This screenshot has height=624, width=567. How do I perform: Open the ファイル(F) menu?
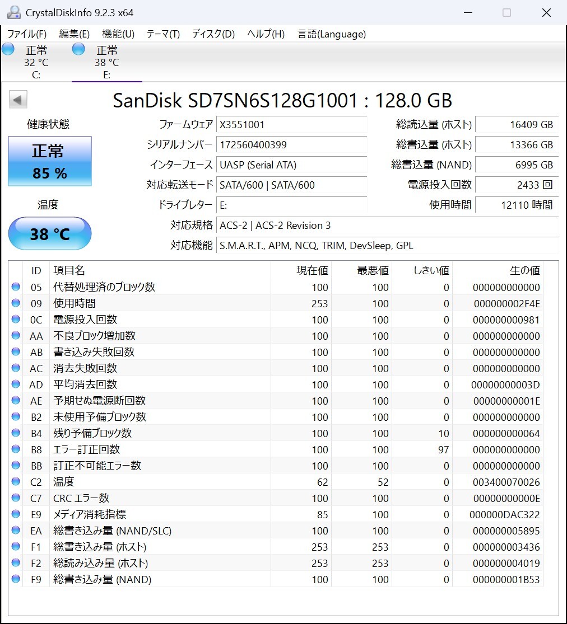(27, 34)
